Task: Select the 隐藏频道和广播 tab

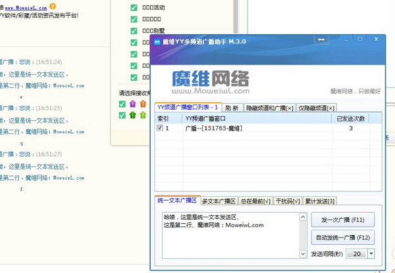Action: (x=270, y=108)
